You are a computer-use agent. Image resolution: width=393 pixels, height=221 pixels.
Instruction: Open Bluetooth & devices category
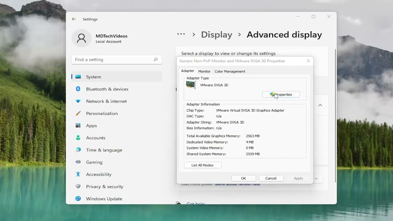[117, 89]
